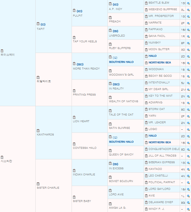Viewport: 191px width, 212px height.
Task: Click the {IC} tag above PULPIT
Action: (x=79, y=11)
